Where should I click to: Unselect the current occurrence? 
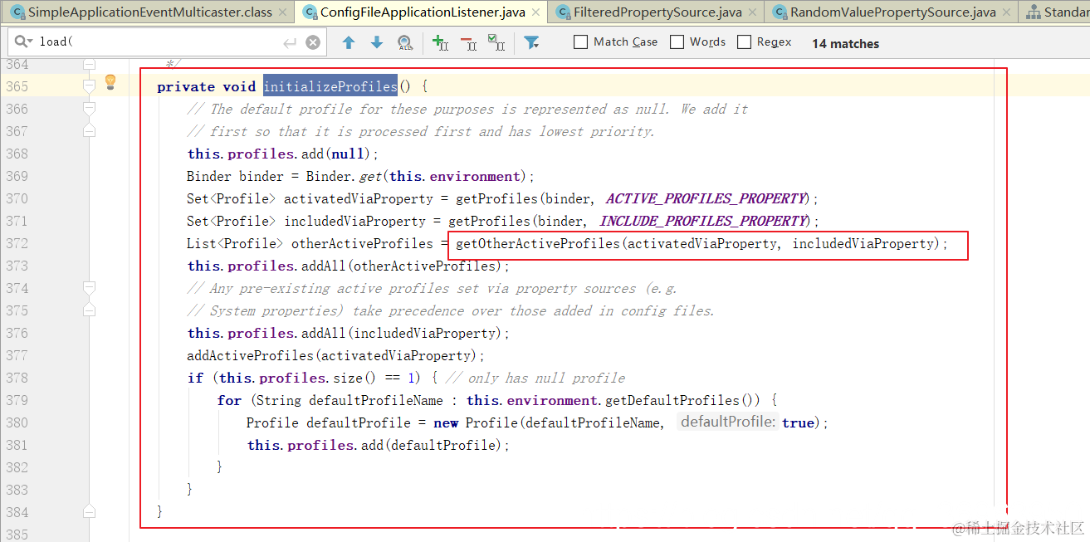pos(468,42)
